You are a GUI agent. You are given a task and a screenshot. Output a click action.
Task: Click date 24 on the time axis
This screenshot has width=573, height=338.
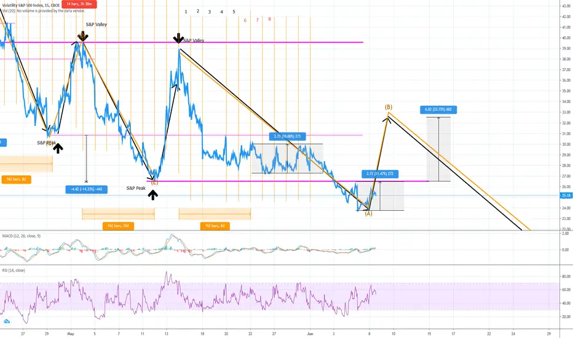[513, 334]
